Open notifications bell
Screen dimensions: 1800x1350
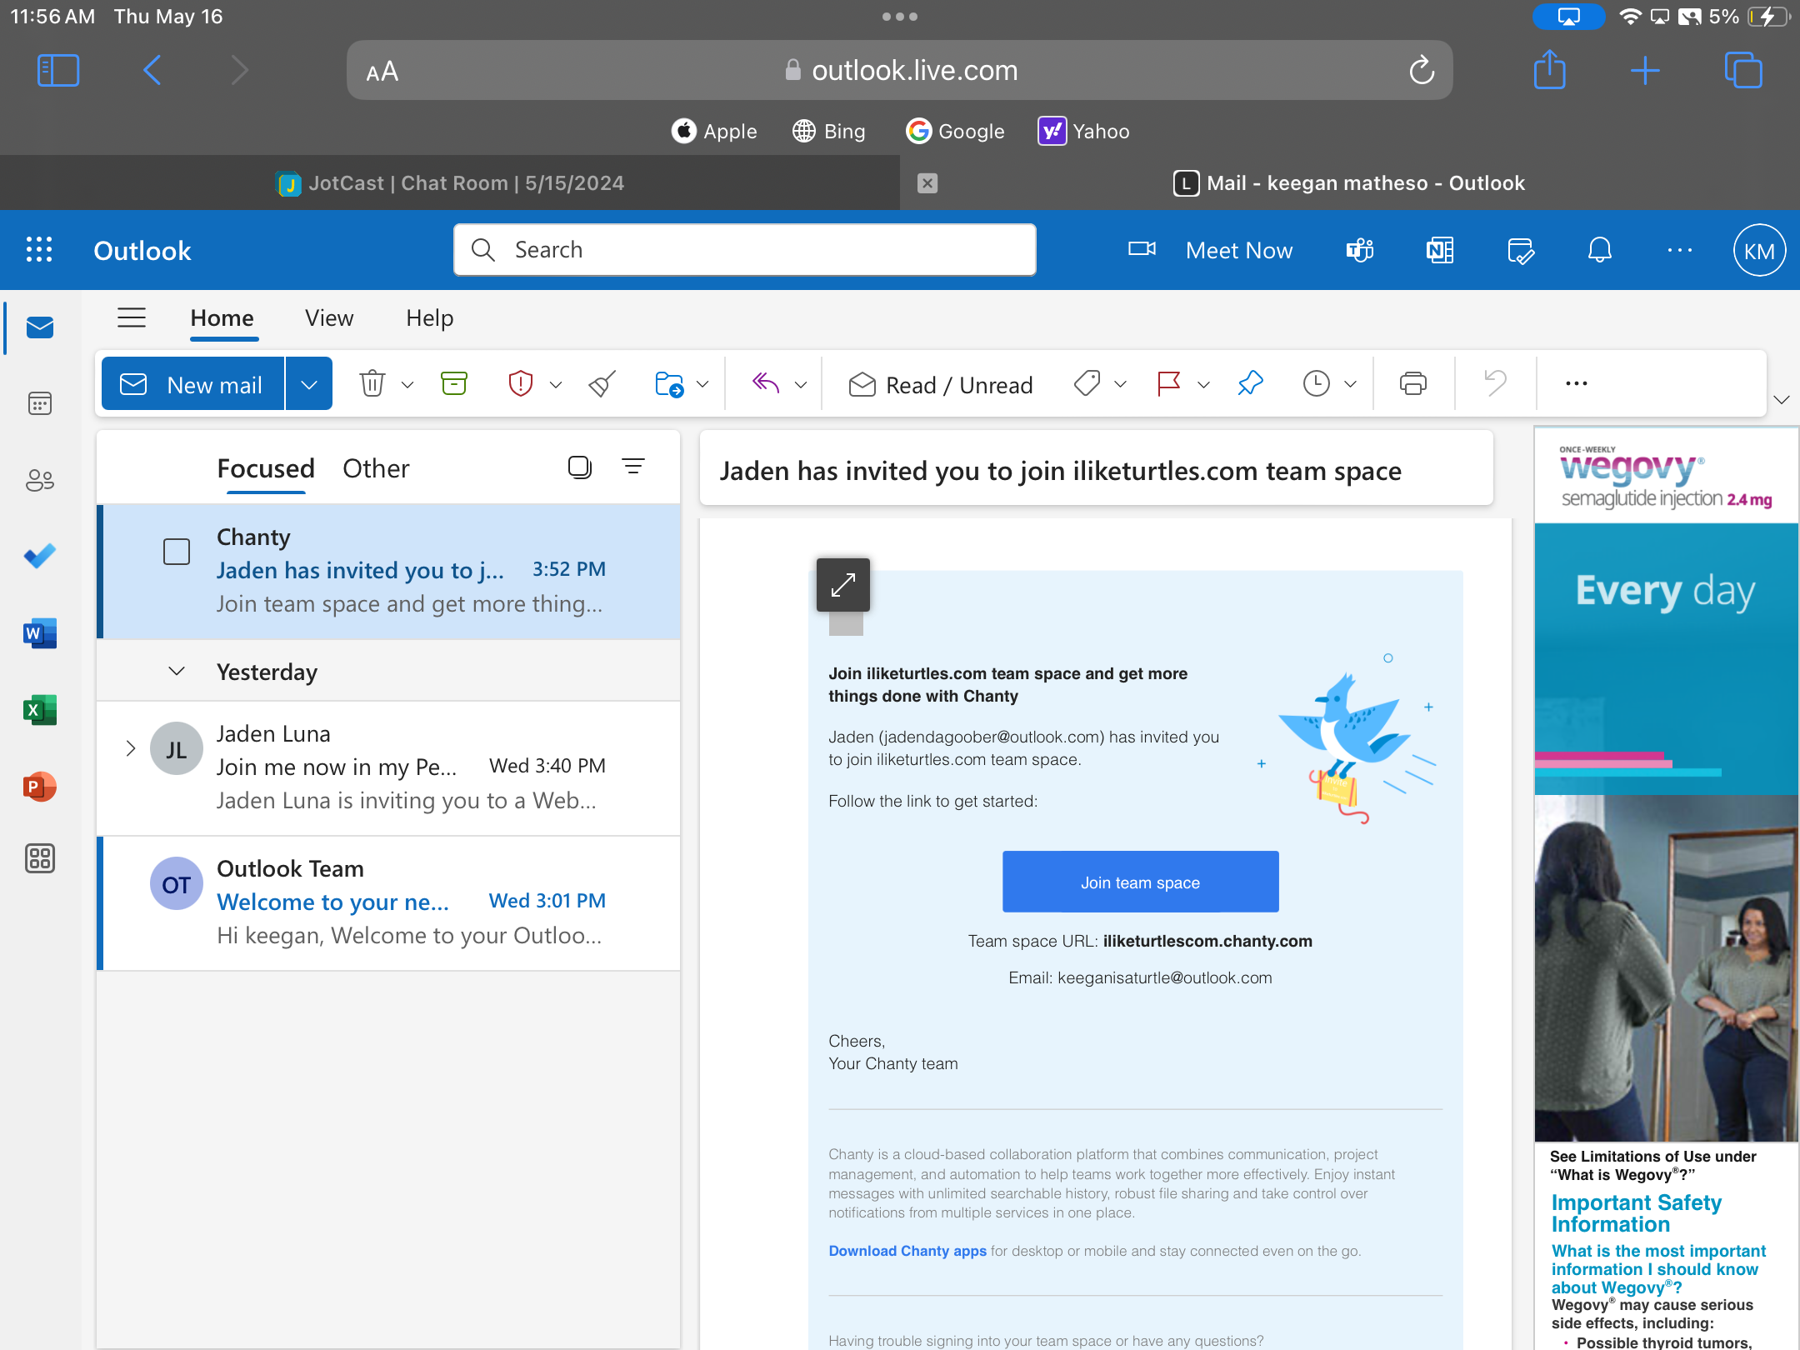tap(1600, 250)
